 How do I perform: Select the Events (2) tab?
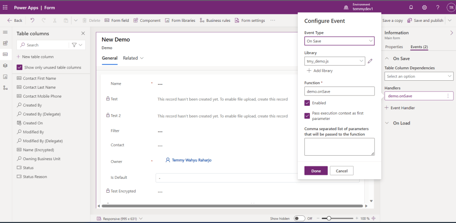click(x=419, y=47)
